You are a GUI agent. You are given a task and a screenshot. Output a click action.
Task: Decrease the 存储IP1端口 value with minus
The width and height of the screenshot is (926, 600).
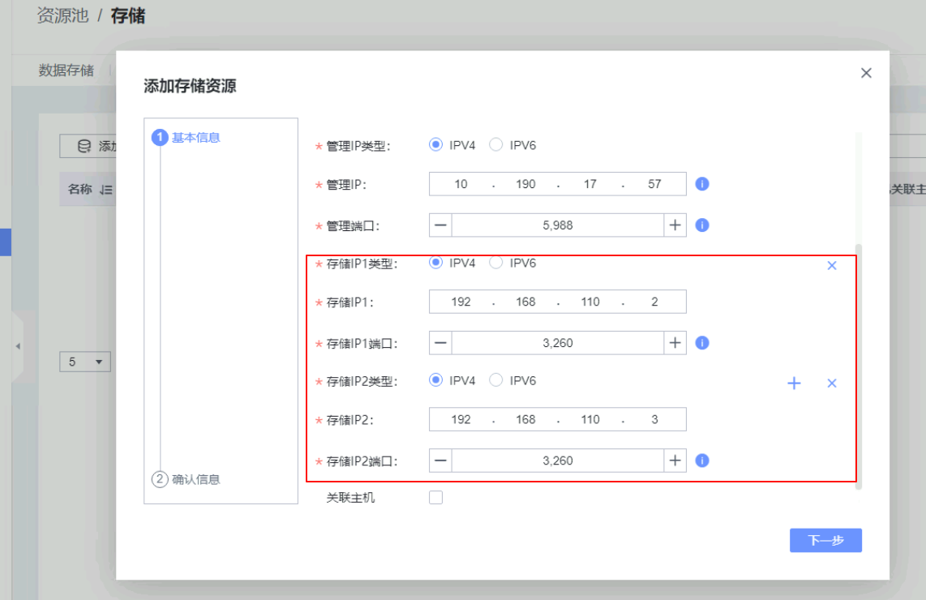coord(440,343)
